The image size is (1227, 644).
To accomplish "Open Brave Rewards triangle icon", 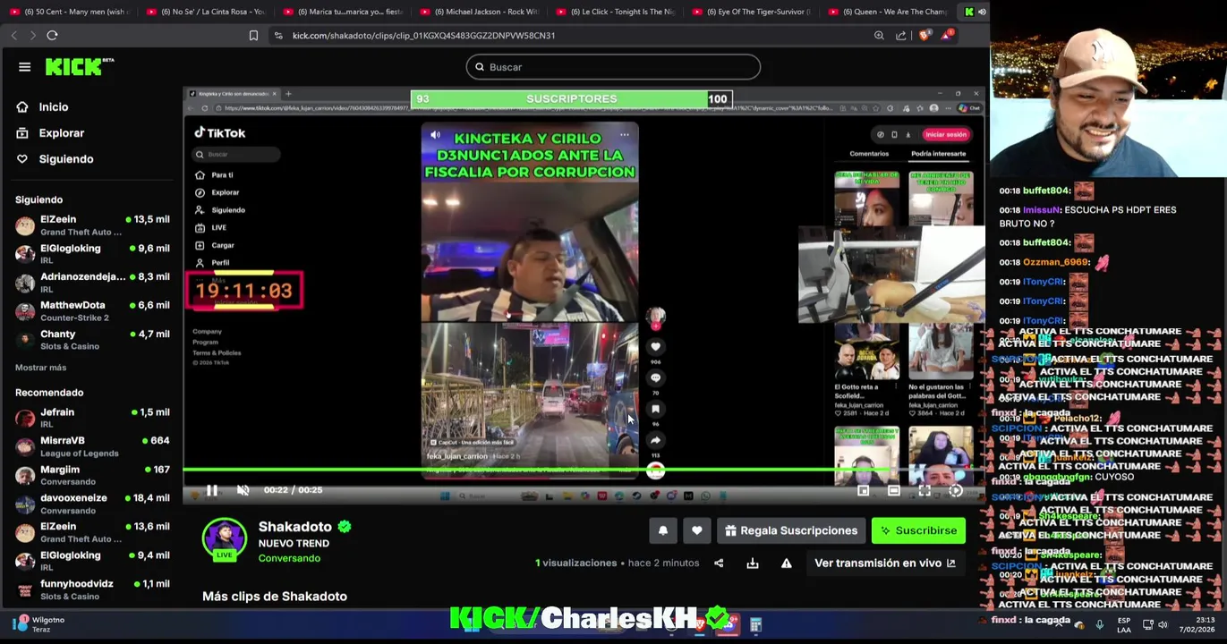I will (946, 35).
